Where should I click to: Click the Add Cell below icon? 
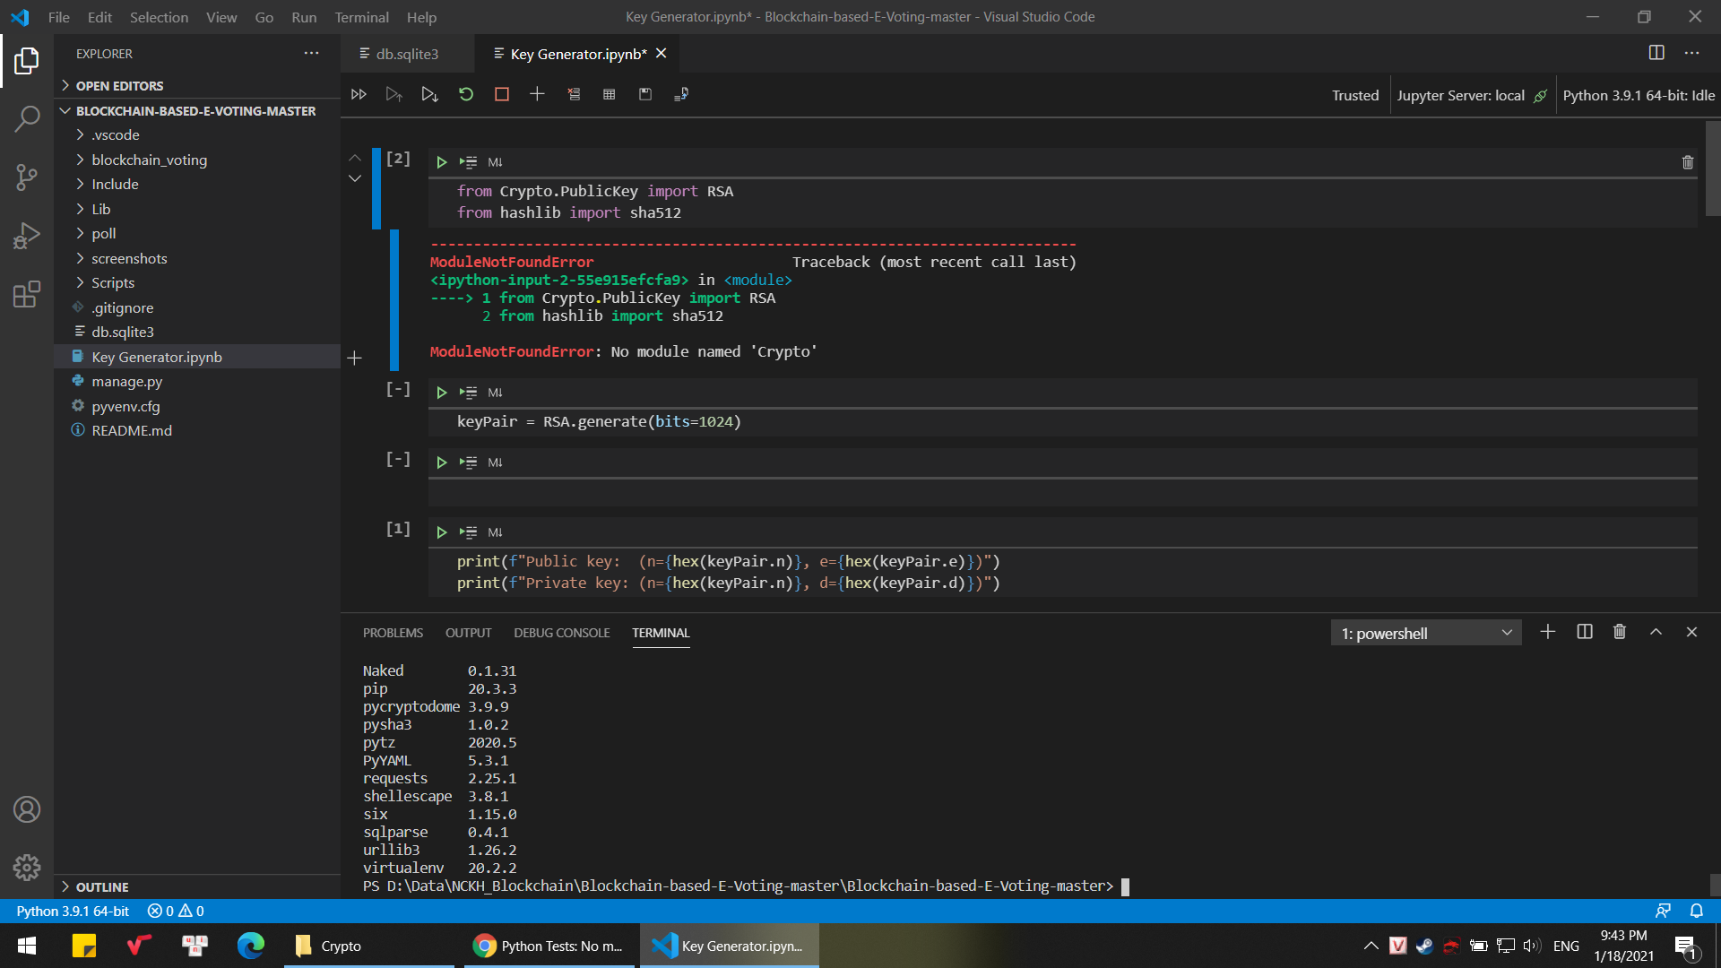click(537, 94)
